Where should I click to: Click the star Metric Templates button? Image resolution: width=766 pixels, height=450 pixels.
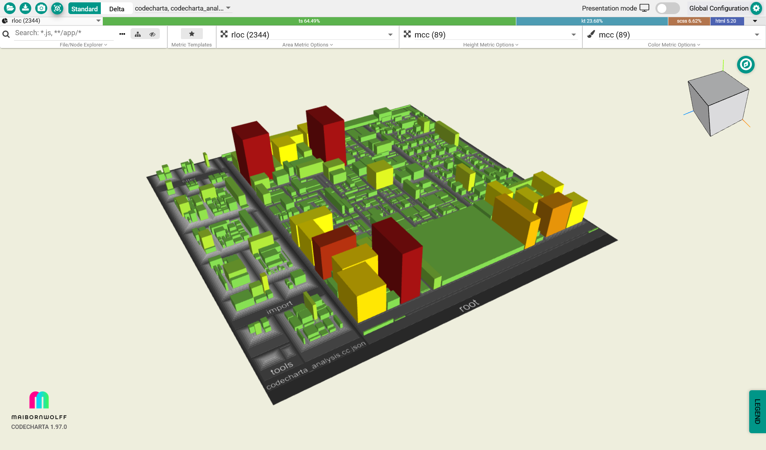click(x=191, y=34)
